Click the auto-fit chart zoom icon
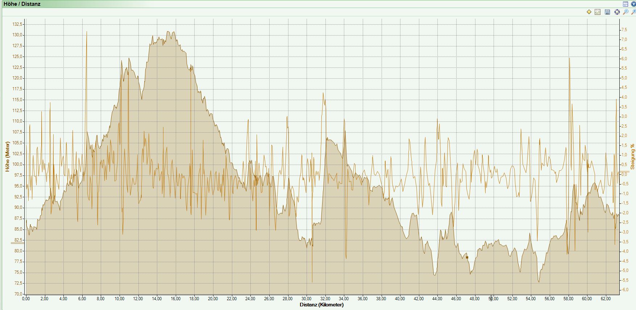Screen dimensions: 636x310 [x=617, y=12]
